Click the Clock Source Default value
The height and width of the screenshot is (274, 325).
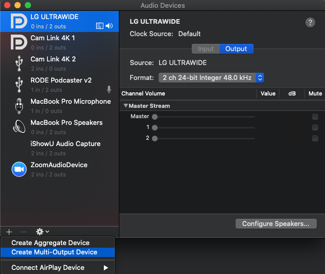point(189,34)
